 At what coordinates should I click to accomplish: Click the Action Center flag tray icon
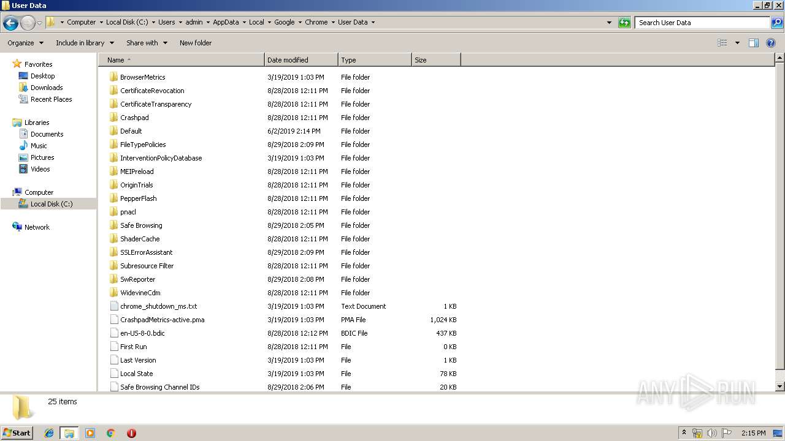727,433
